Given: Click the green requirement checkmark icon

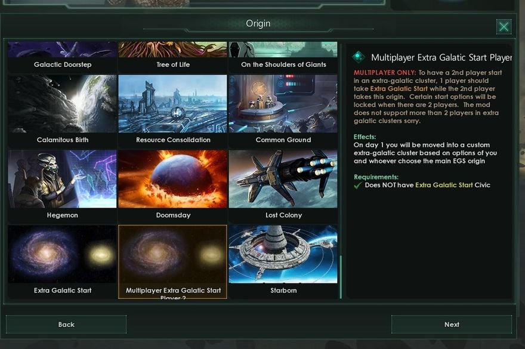Looking at the screenshot, I should [x=358, y=185].
